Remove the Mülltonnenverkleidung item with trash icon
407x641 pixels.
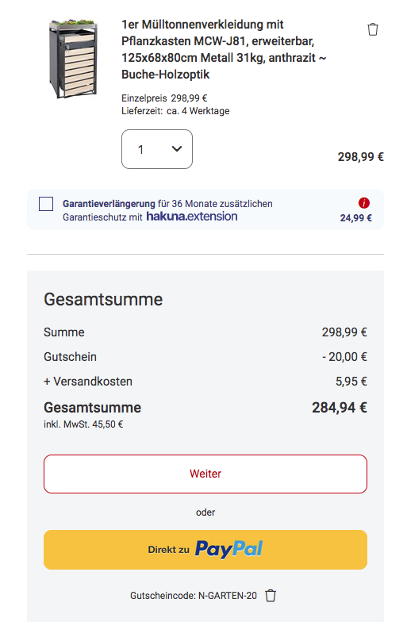pos(372,29)
